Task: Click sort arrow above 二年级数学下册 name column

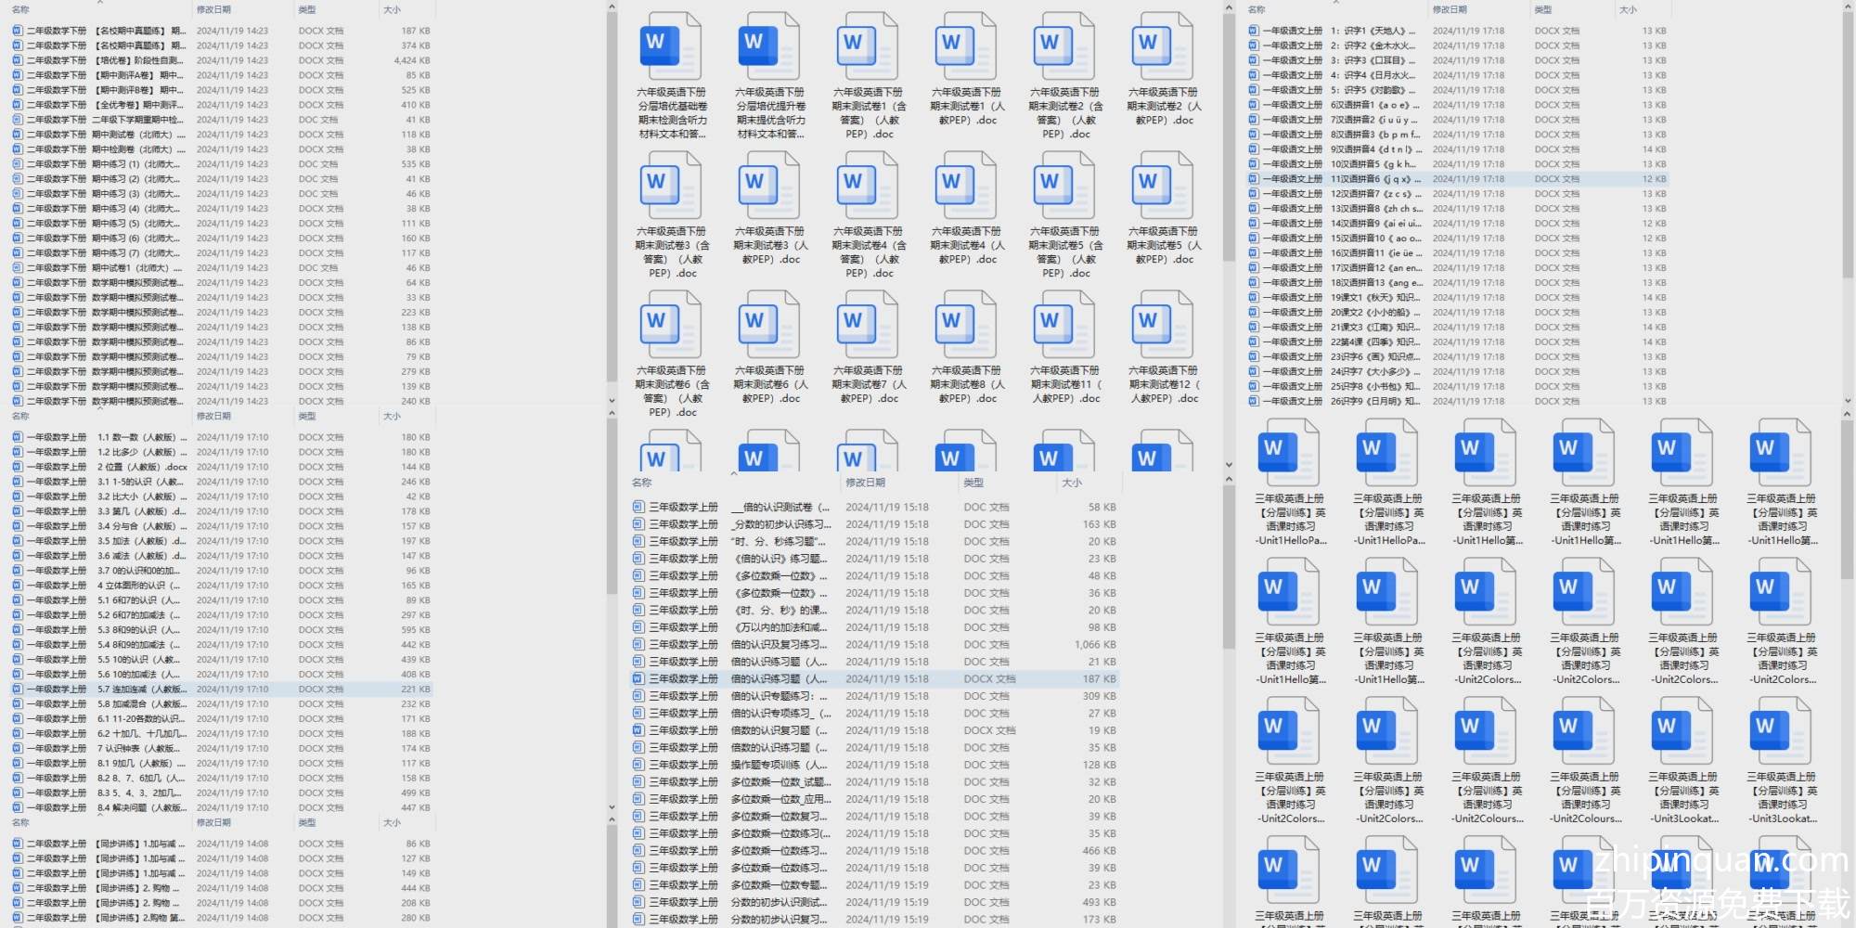Action: [100, 3]
